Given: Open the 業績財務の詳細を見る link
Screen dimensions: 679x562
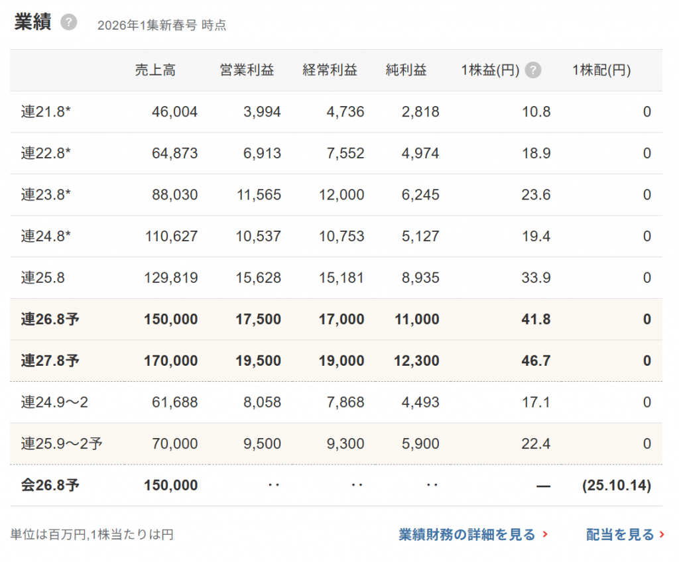Looking at the screenshot, I should click(467, 535).
